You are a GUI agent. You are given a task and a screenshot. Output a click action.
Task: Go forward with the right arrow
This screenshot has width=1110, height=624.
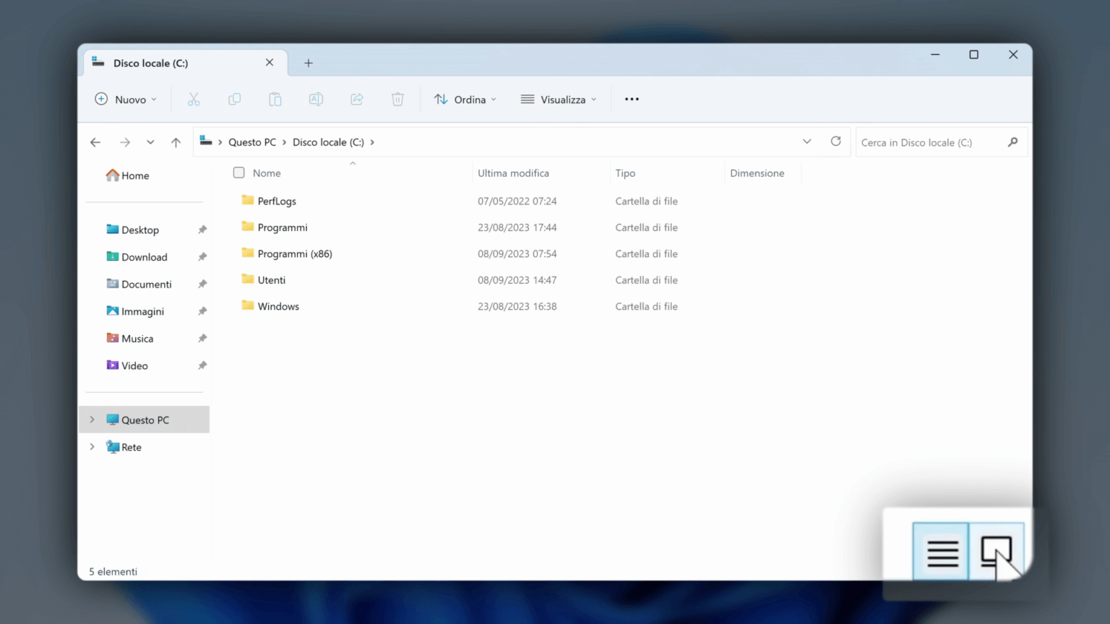coord(125,142)
